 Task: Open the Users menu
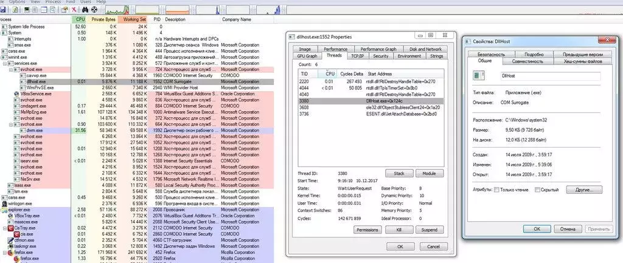click(x=86, y=2)
